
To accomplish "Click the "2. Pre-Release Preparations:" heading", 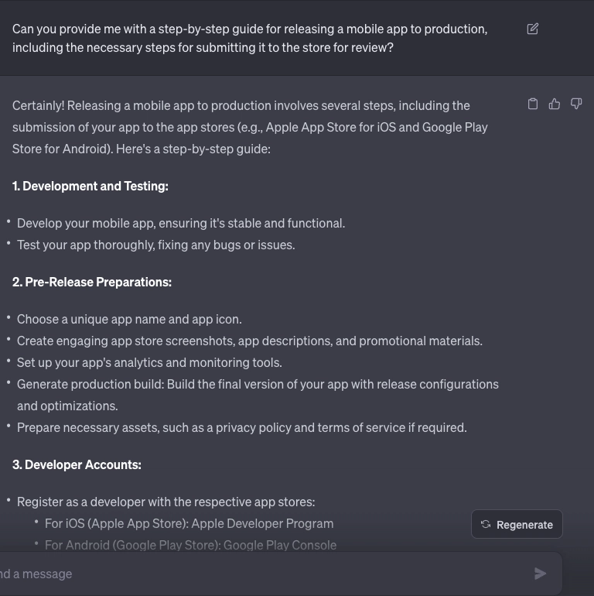I will pos(92,282).
